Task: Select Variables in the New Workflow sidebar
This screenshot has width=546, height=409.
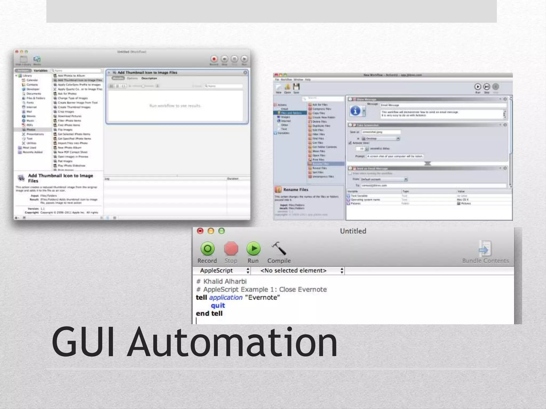Action: [282, 133]
